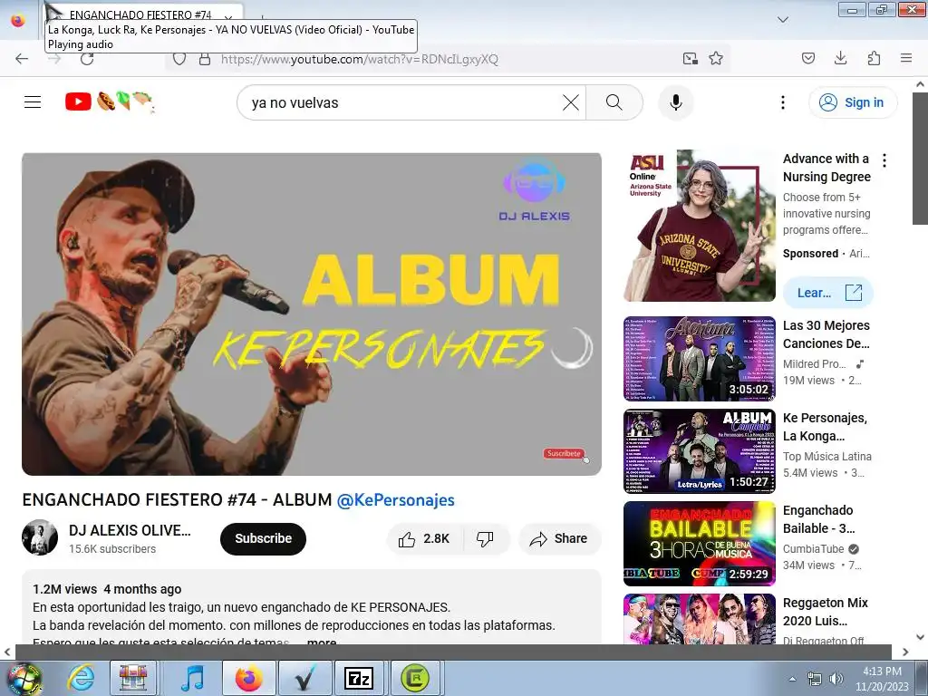Open the Pocket save icon

[808, 58]
